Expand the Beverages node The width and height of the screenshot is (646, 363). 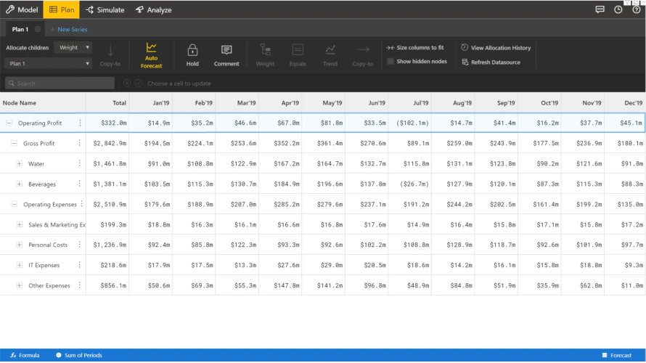click(20, 184)
